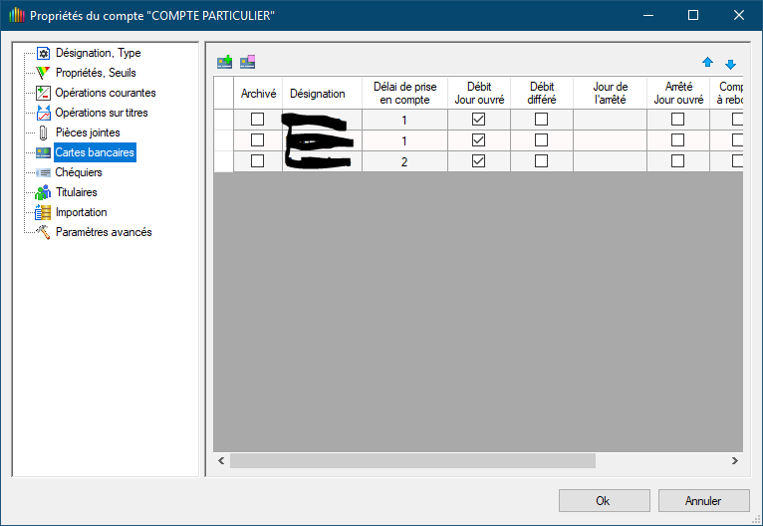
Task: Click the Archivé column header
Action: [x=258, y=93]
